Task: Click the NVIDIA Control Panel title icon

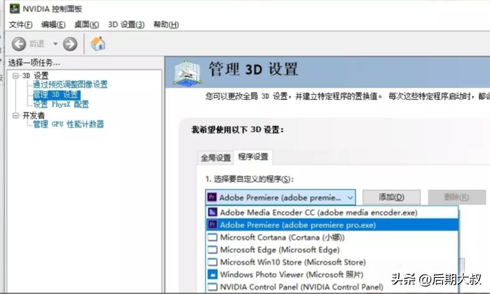Action: 14,9
